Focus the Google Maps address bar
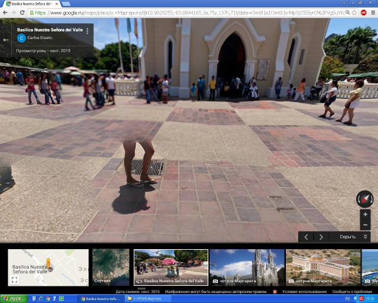This screenshot has width=378, height=303. (188, 13)
